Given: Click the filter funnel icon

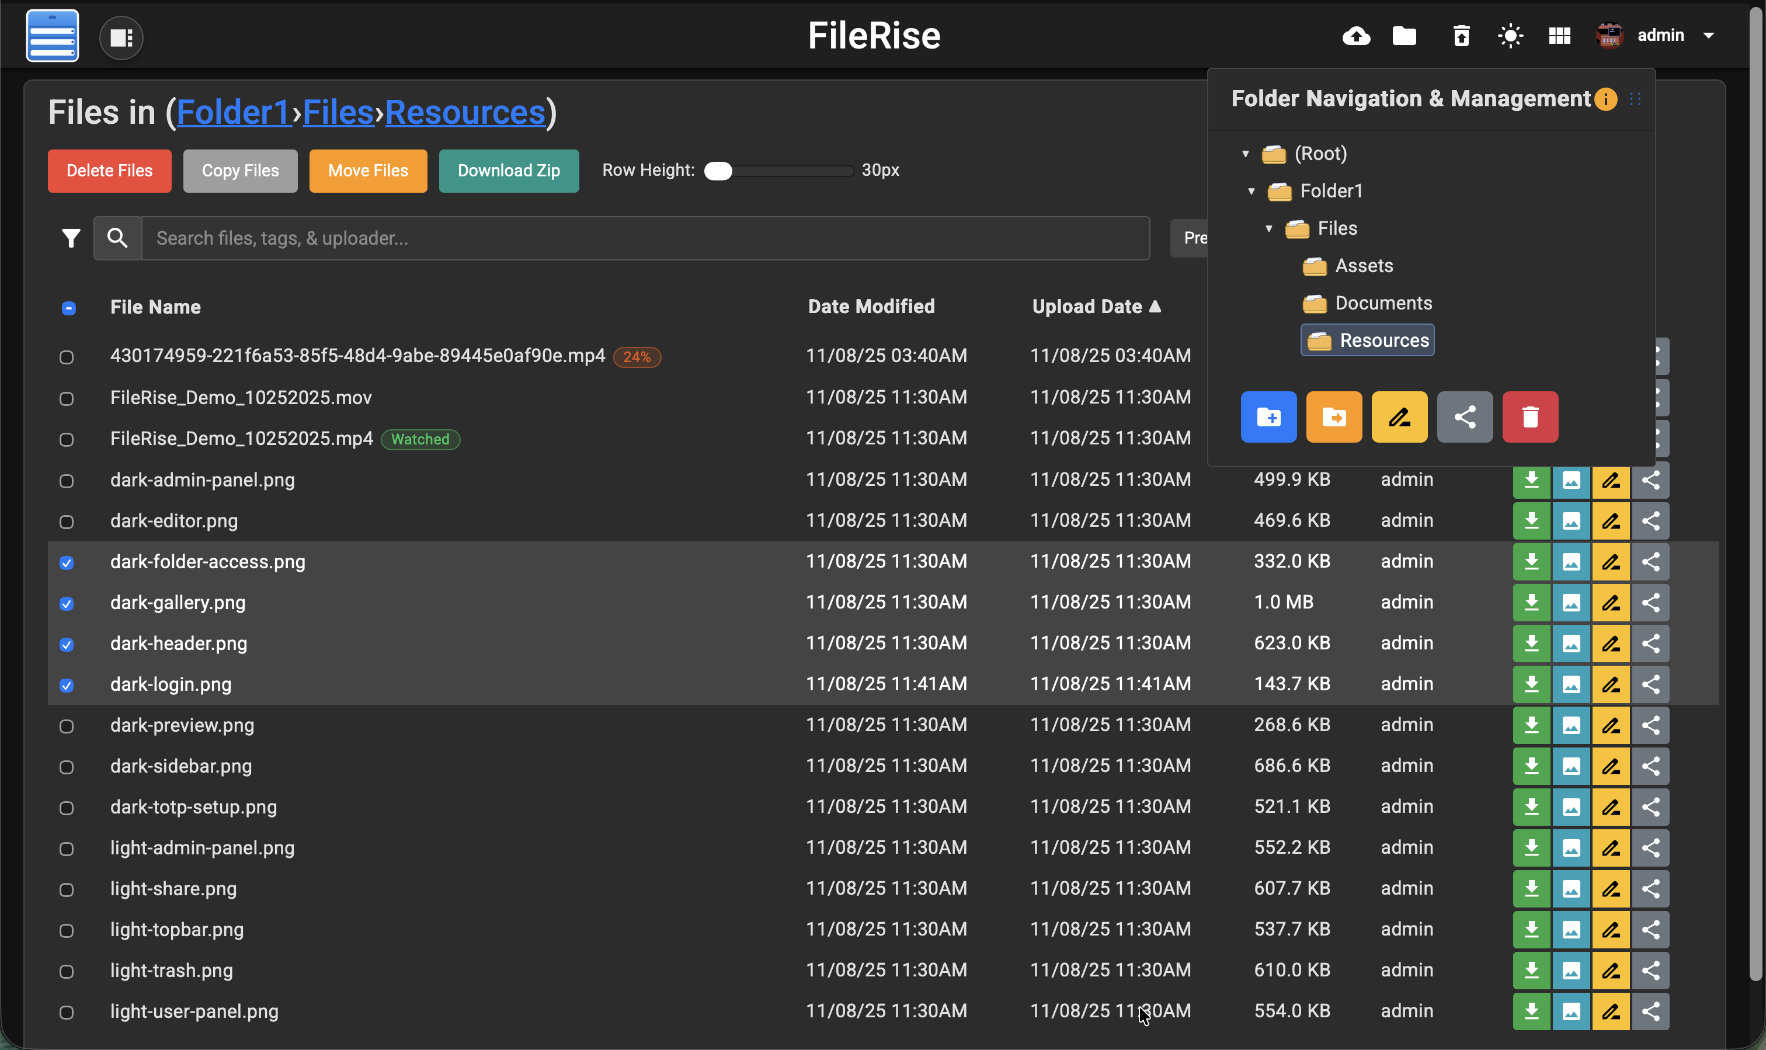Looking at the screenshot, I should pyautogui.click(x=71, y=238).
